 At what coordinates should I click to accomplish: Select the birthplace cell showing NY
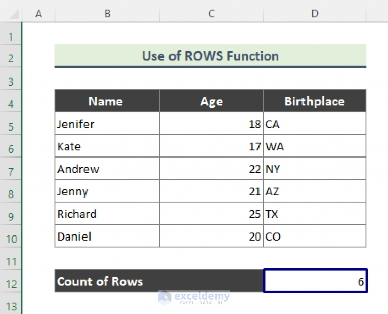[x=315, y=169]
